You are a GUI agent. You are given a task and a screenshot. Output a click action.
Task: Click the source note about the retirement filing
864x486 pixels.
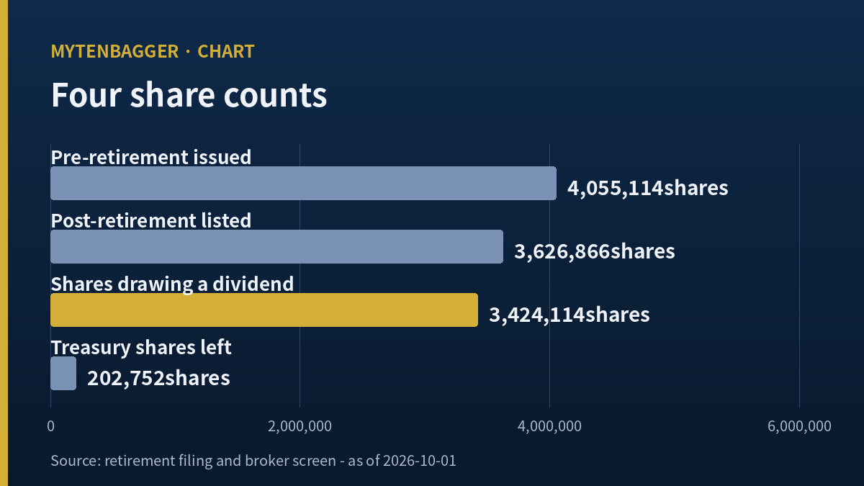point(253,460)
